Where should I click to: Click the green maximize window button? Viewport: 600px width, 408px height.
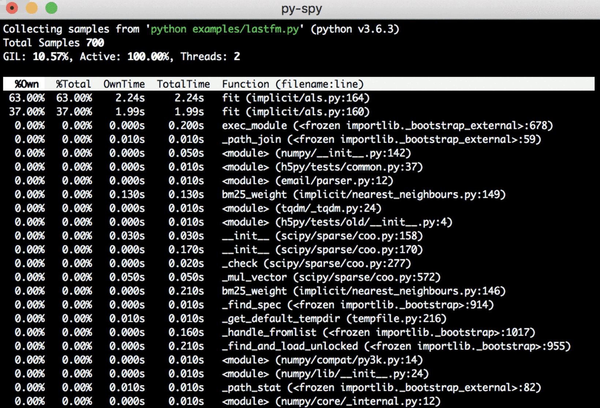[x=52, y=8]
